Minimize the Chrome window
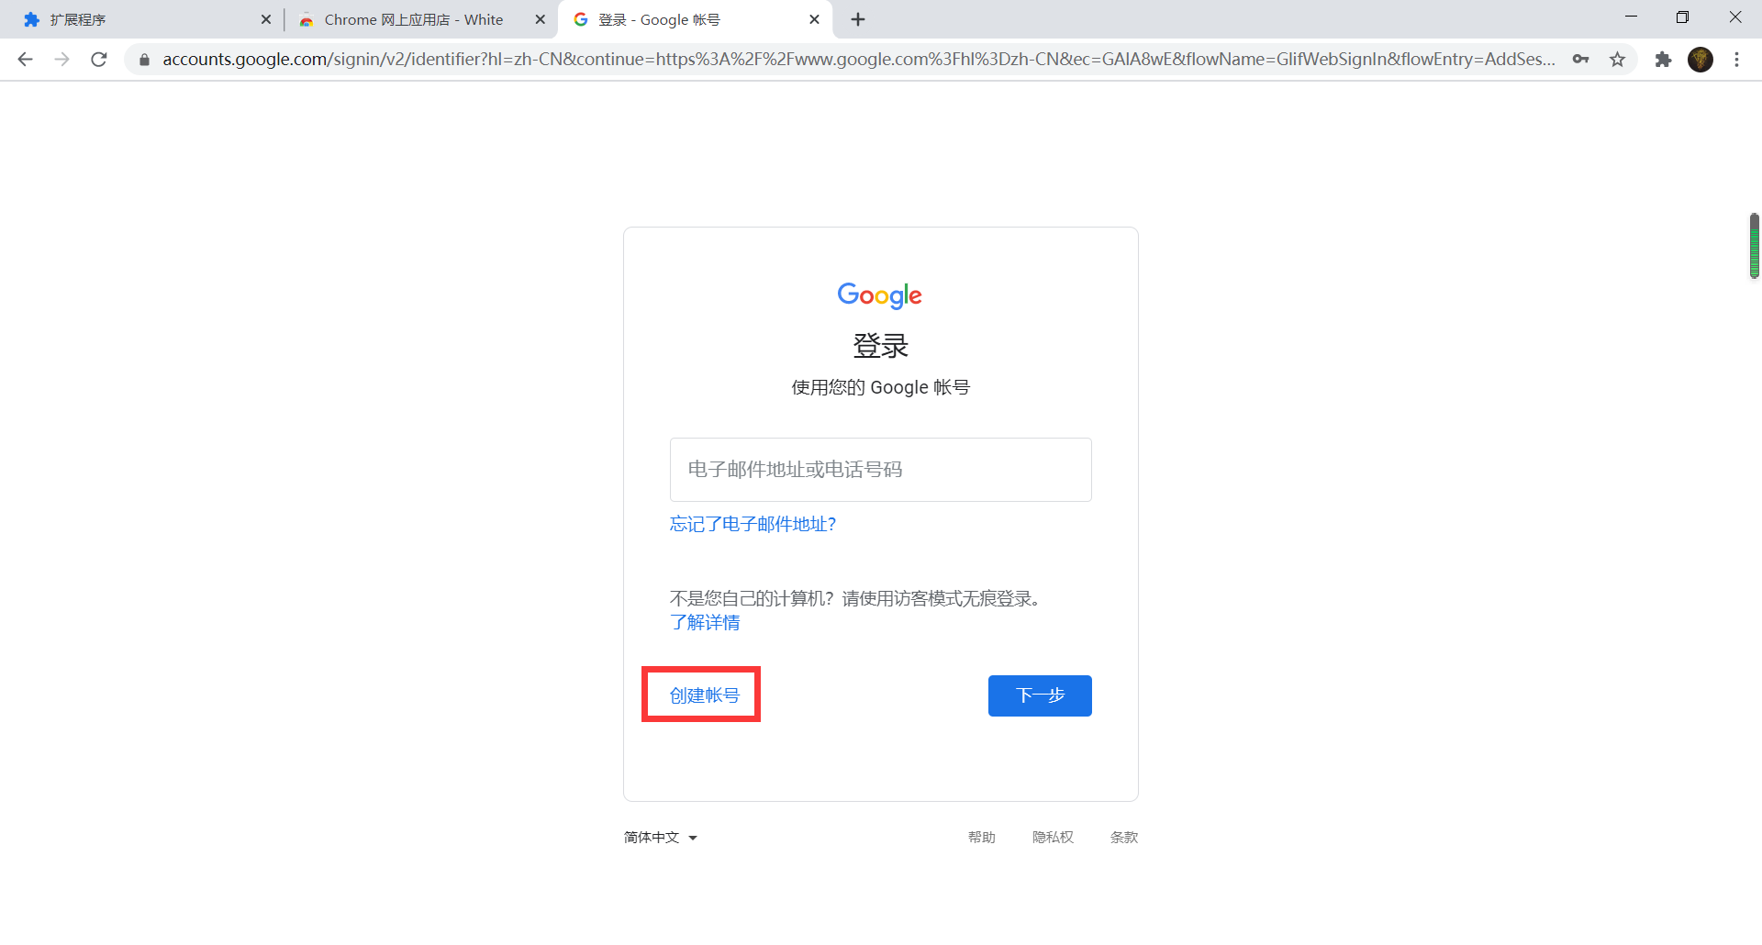Image resolution: width=1762 pixels, height=945 pixels. point(1631,17)
